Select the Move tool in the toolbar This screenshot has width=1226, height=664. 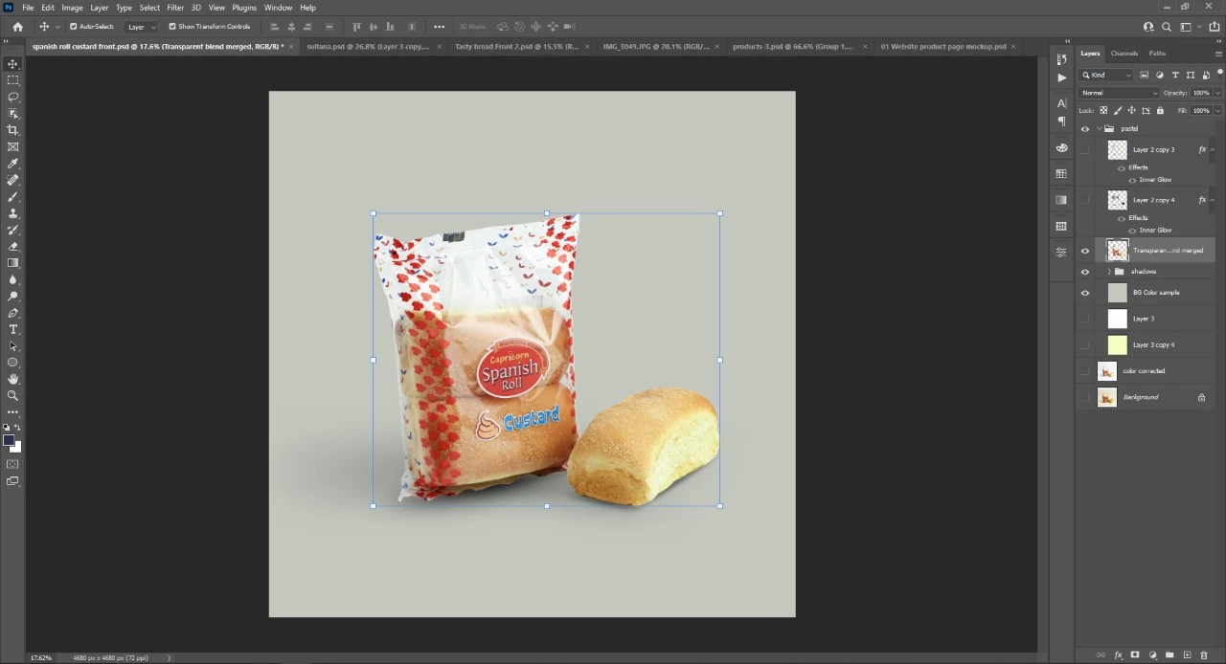pos(12,64)
